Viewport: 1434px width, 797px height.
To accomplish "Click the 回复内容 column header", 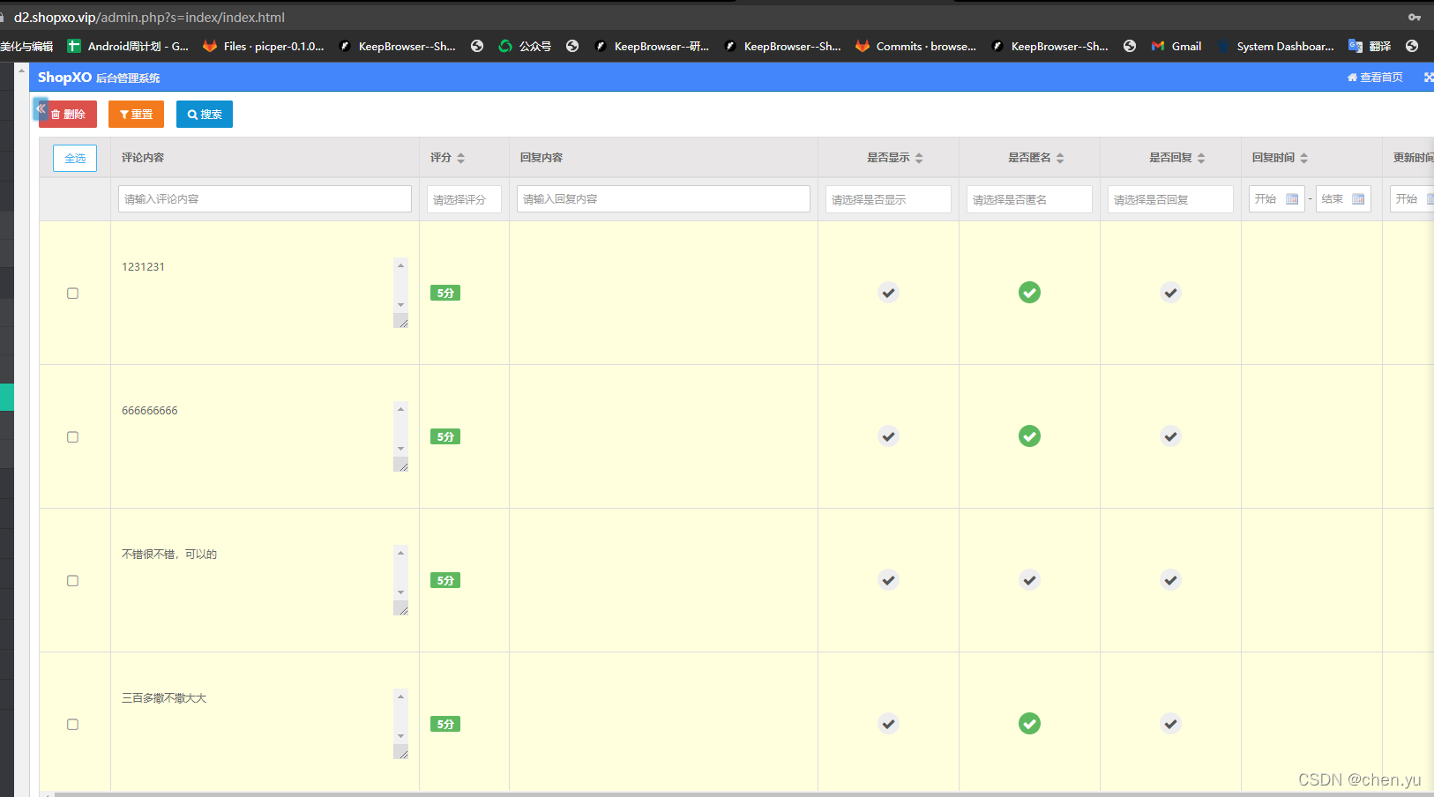I will [541, 158].
